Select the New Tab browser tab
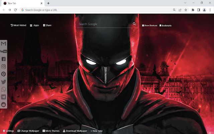 [x=23, y=3]
